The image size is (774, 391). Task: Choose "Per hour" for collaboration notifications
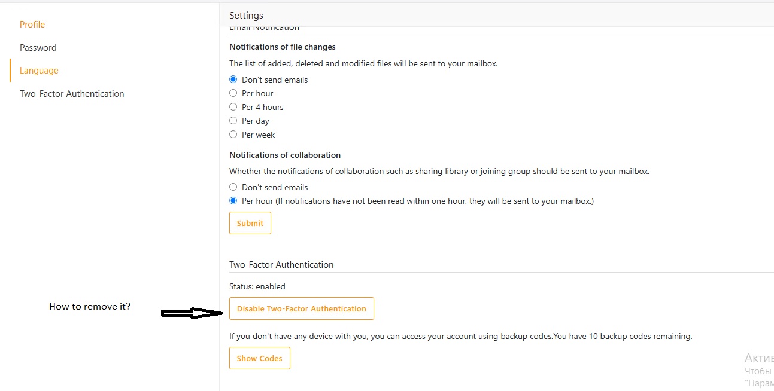[x=233, y=201]
